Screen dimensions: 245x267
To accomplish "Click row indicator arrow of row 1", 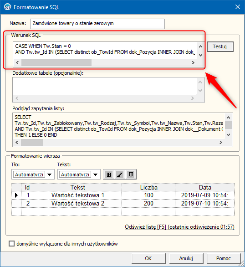I will (16, 195).
